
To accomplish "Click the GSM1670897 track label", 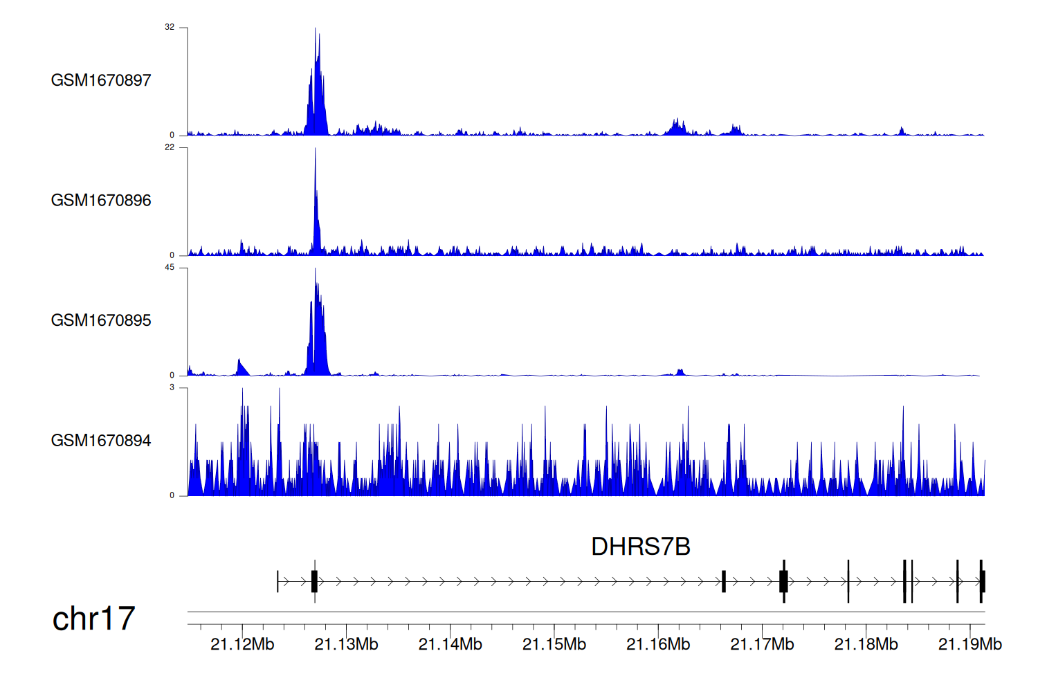I will click(x=101, y=80).
